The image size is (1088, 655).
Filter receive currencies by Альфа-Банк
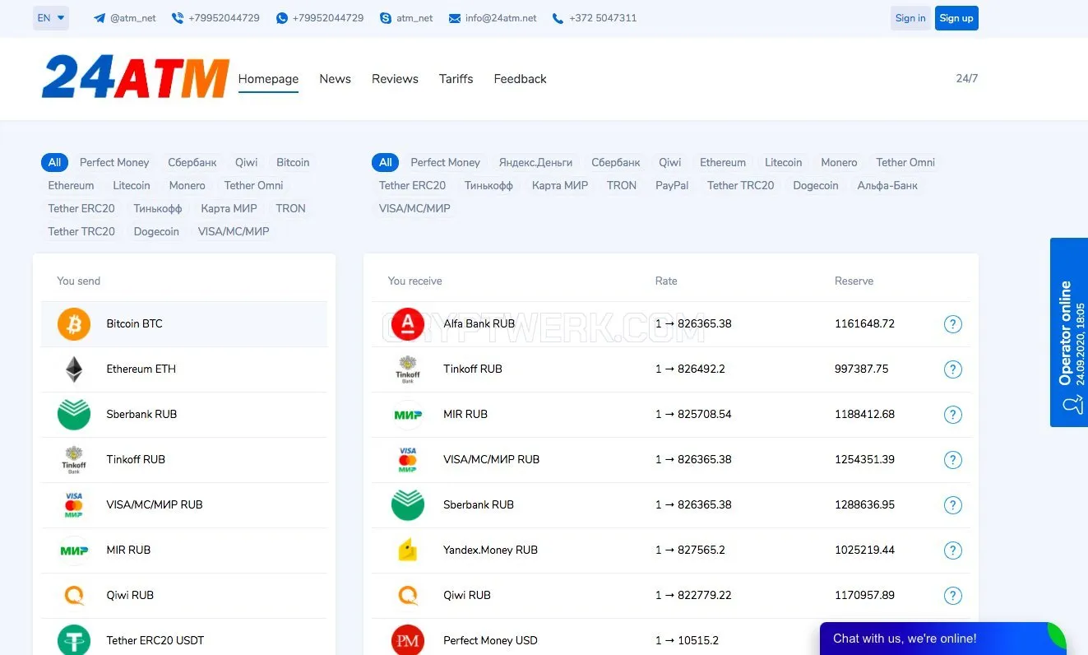coord(887,186)
